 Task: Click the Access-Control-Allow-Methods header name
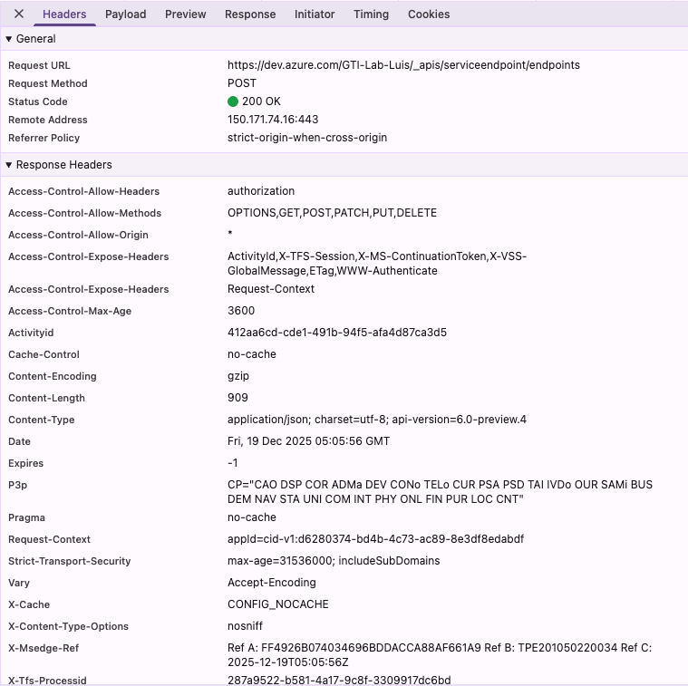[84, 213]
